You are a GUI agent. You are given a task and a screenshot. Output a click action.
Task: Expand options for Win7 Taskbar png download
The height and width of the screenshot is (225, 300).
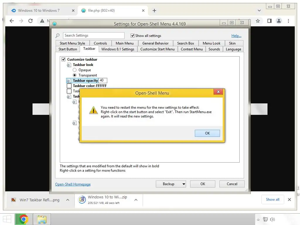click(68, 200)
